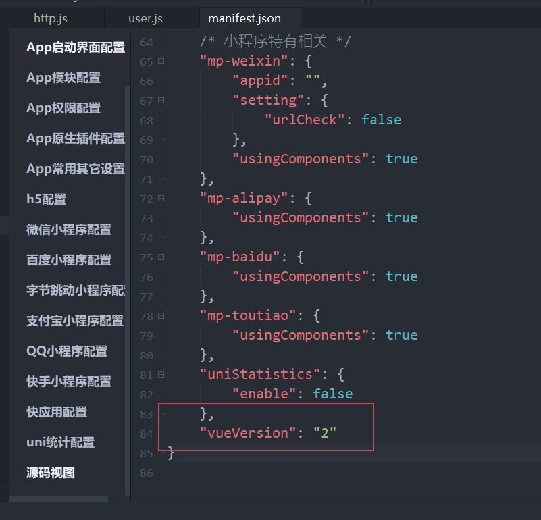
Task: Open App启动界面配置 settings
Action: (x=75, y=47)
